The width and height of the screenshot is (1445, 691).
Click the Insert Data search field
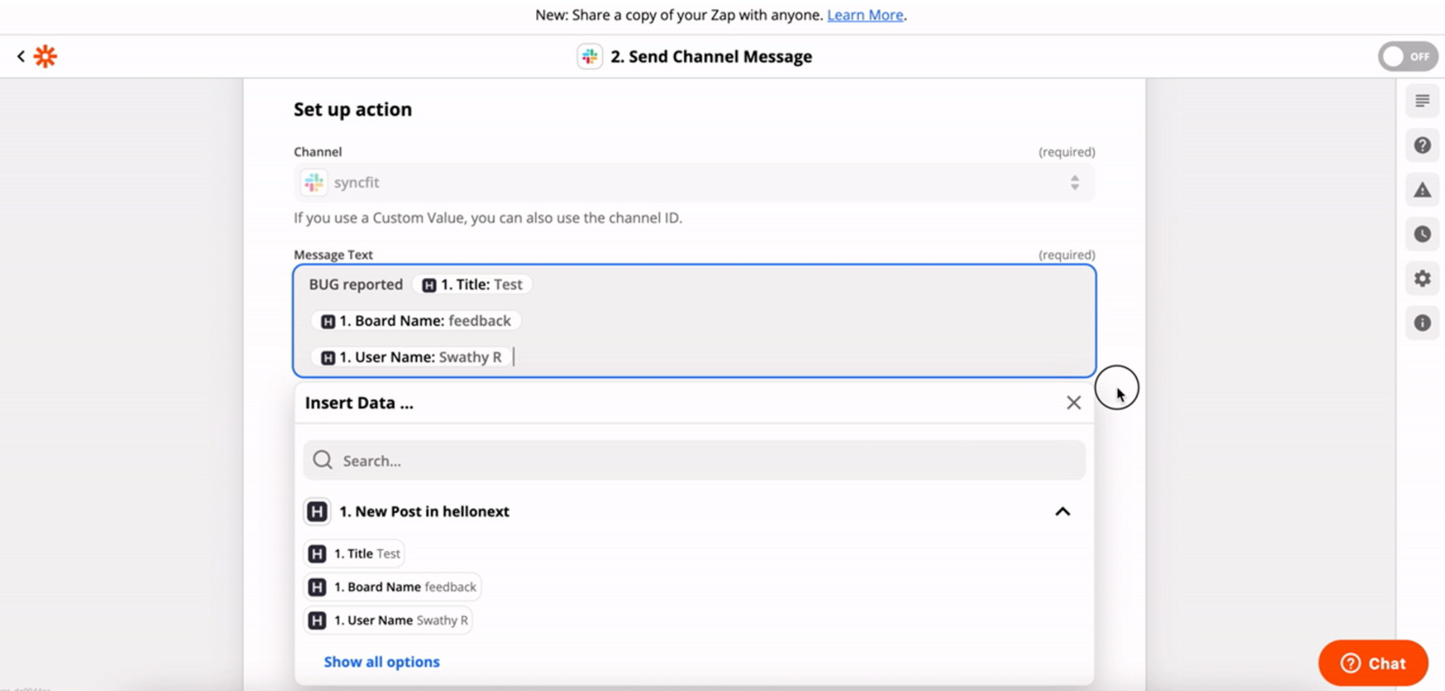pyautogui.click(x=694, y=461)
